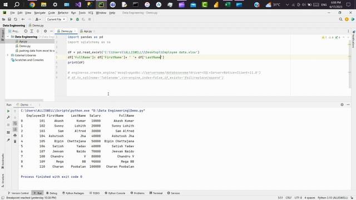Open the Current File run configuration dropdown
Screen dimensions: 356x200
coord(56,19)
